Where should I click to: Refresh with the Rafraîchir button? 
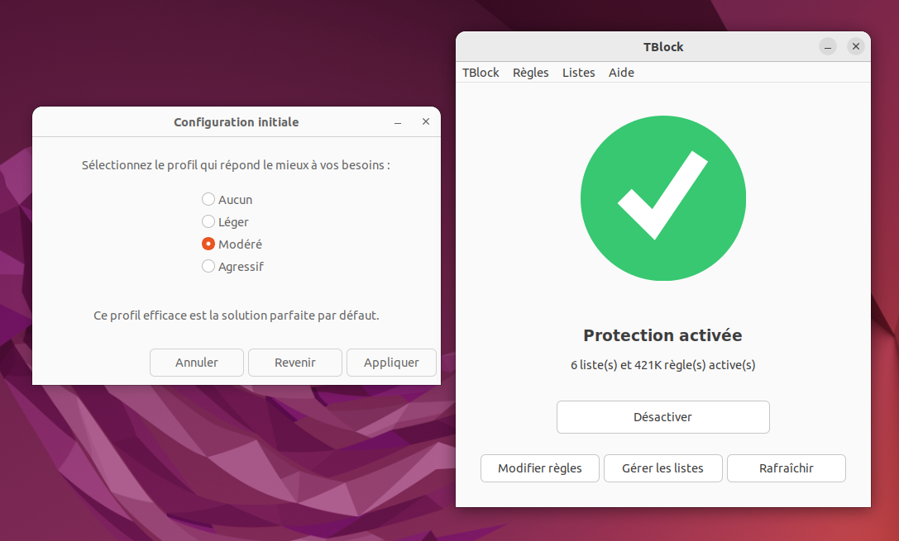(x=786, y=468)
